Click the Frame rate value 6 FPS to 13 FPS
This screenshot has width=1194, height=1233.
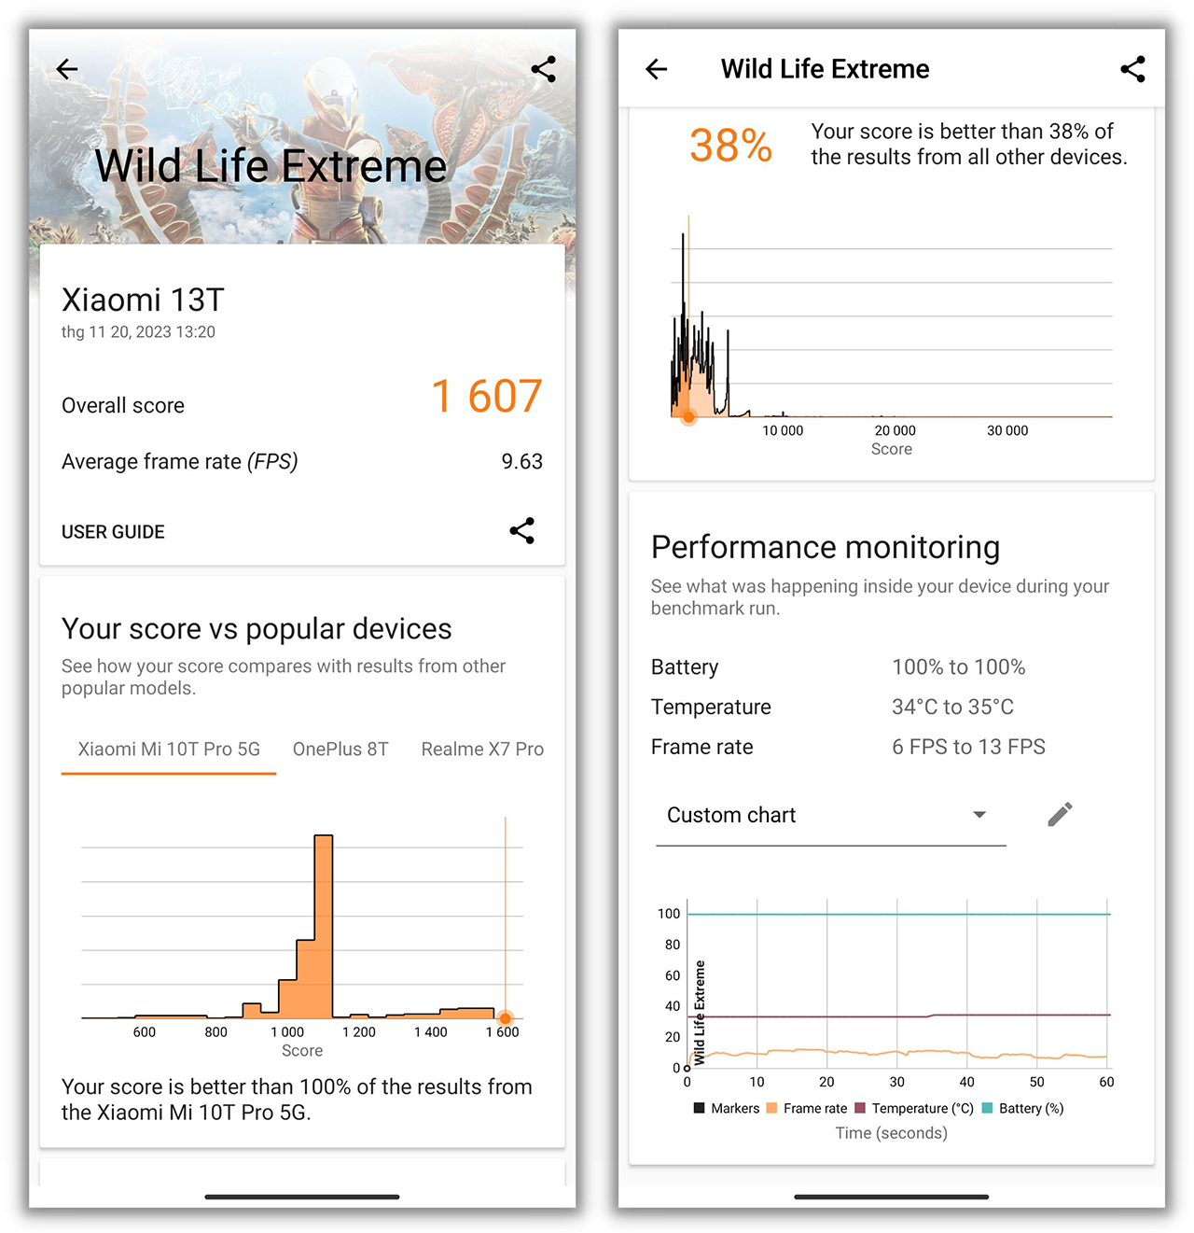pos(968,748)
